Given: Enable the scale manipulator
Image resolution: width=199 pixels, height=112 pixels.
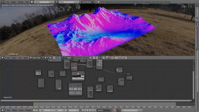Looking at the screenshot, I should click(65, 58).
